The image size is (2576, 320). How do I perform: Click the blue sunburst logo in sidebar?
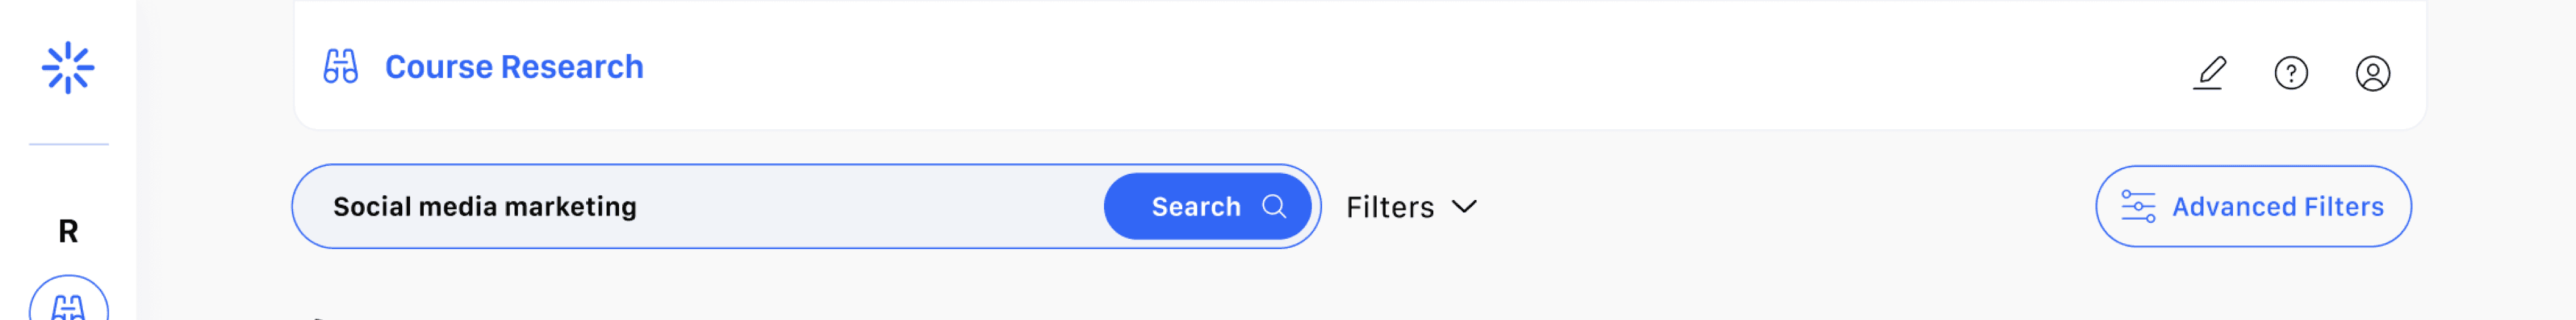pos(68,68)
